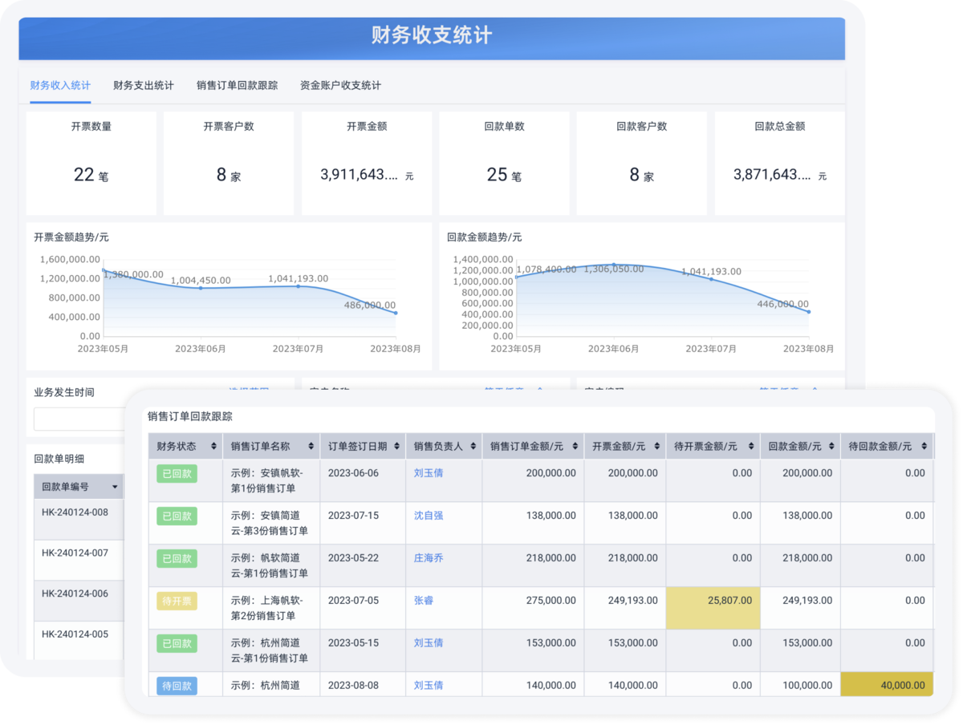Select the 开票金额 3,911,643 card
Viewport: 963px width, 725px height.
(x=367, y=164)
